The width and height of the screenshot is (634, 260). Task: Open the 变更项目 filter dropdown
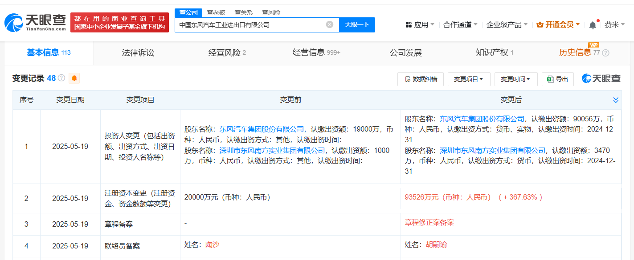[x=469, y=79]
